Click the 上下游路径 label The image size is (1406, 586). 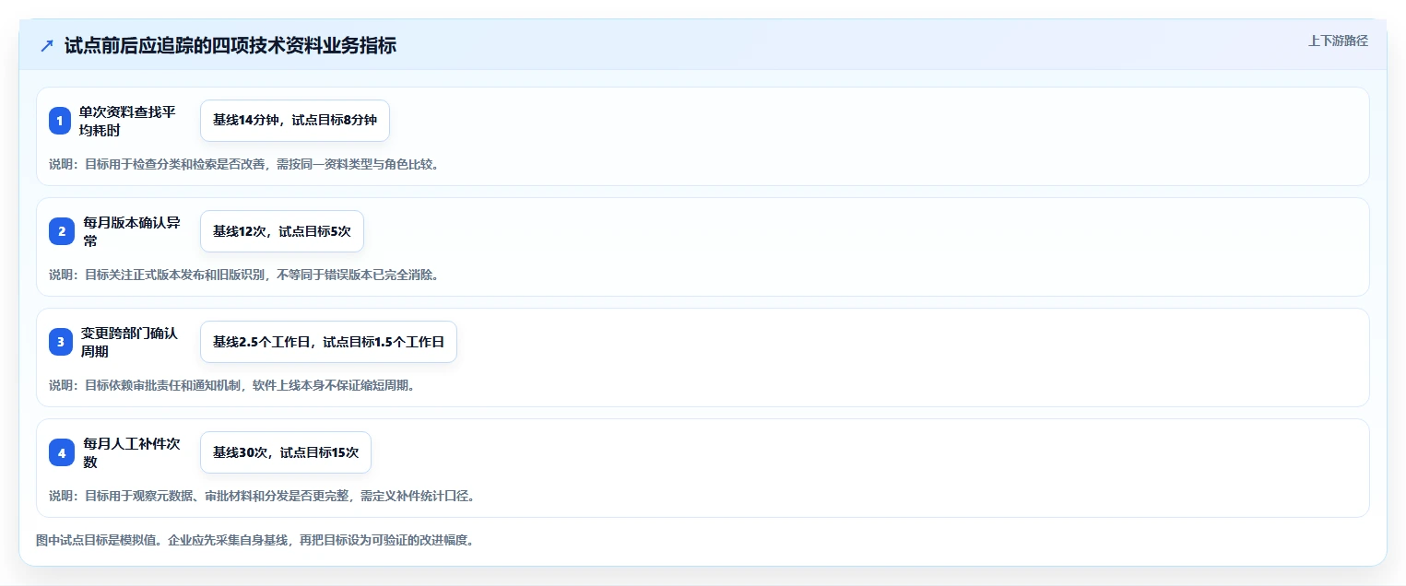pyautogui.click(x=1338, y=41)
